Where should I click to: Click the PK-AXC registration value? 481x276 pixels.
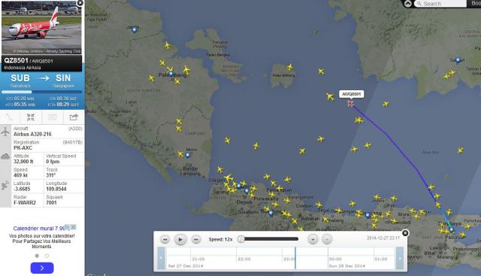(23, 147)
